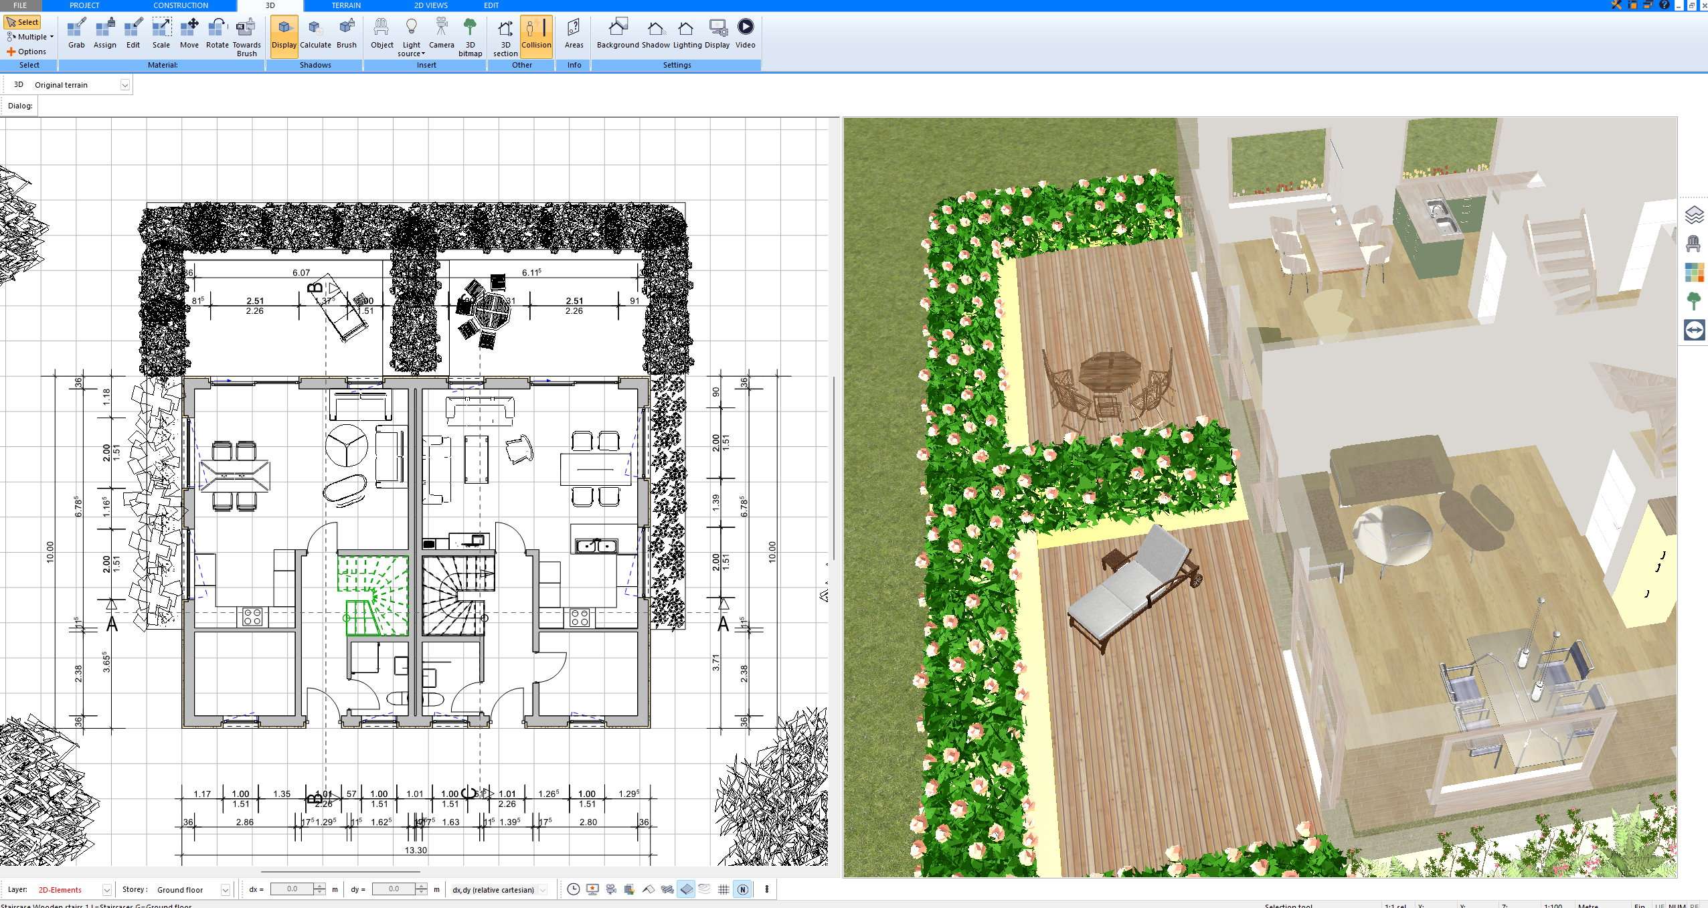Switch to the 2D VIEWS tab
Viewport: 1708px width, 908px height.
[430, 5]
